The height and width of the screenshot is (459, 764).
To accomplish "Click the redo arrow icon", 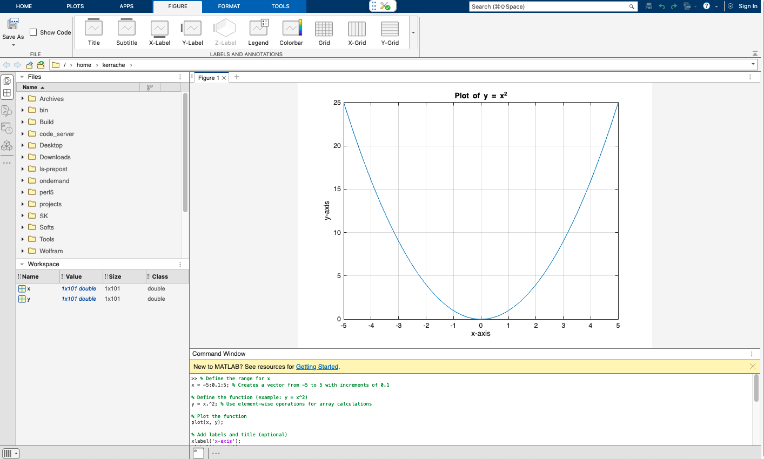I will click(674, 6).
